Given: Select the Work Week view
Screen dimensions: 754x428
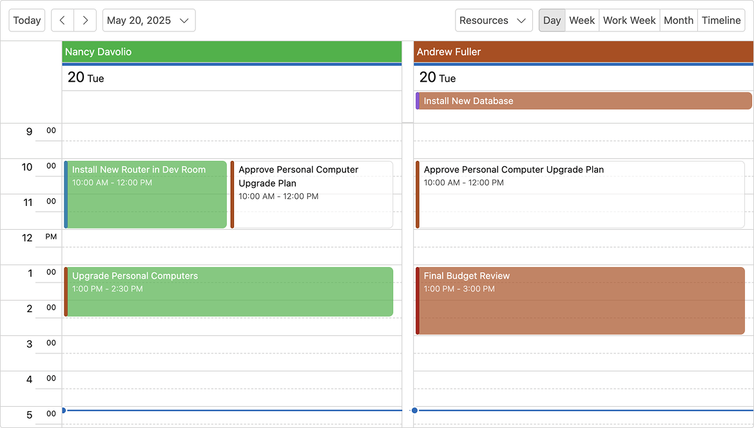Looking at the screenshot, I should (629, 20).
